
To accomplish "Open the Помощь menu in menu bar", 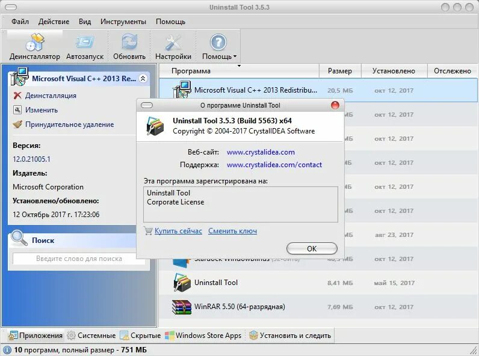I will (170, 22).
